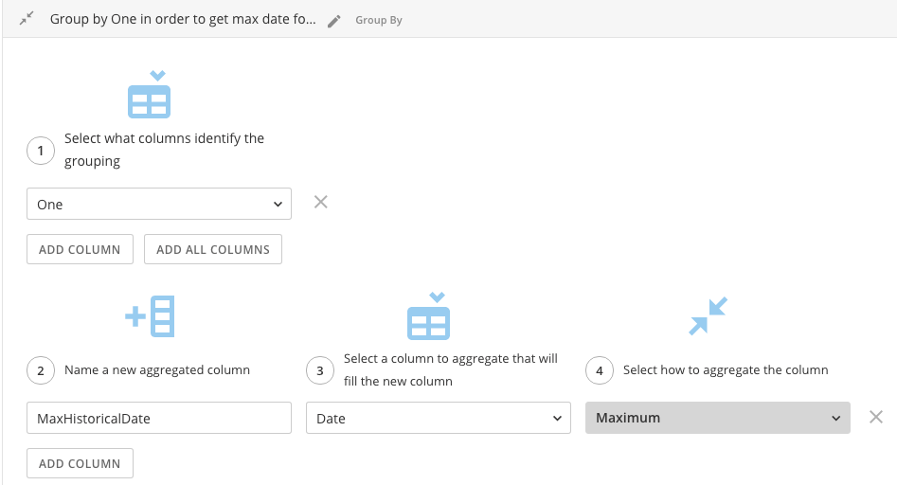Focus the MaxHistoricalDate name field

pos(159,418)
